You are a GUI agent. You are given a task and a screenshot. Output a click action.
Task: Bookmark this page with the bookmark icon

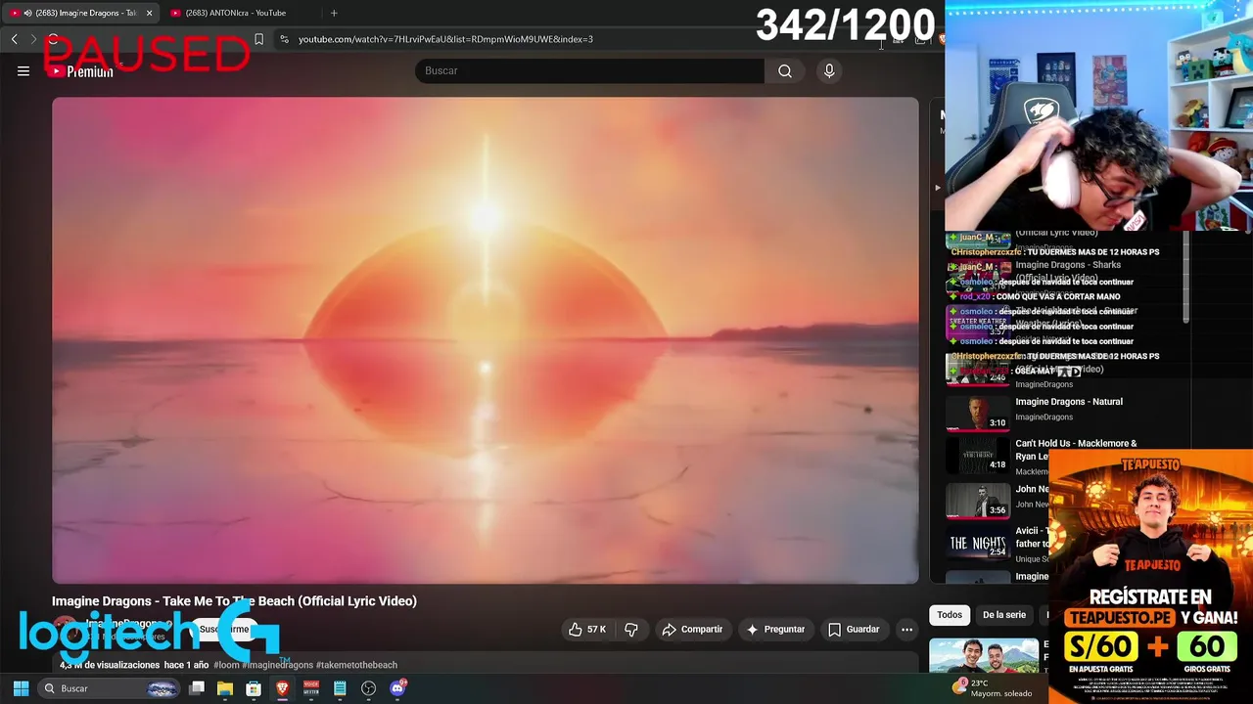click(x=258, y=39)
